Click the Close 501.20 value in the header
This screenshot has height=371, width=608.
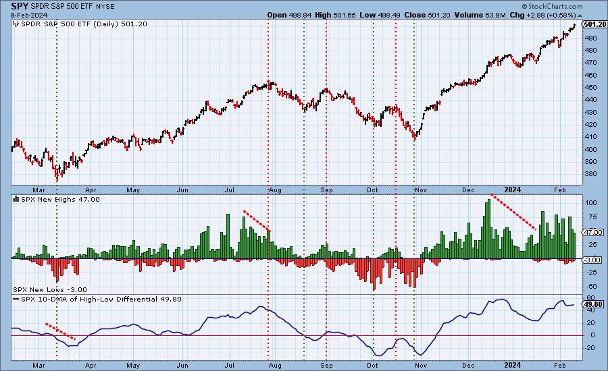click(427, 15)
